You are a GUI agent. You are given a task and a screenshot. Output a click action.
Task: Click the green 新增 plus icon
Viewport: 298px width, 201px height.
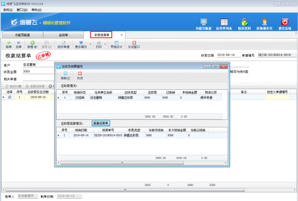coord(32,42)
